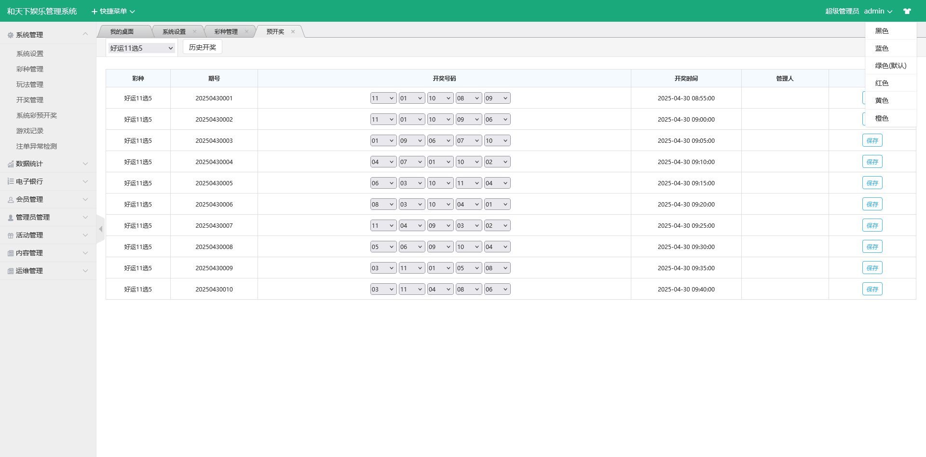Choose the 红色 theme color option

tap(882, 83)
